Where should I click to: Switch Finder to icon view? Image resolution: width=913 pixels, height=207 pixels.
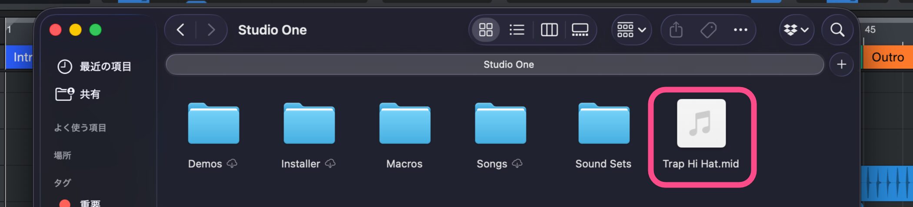click(x=486, y=30)
